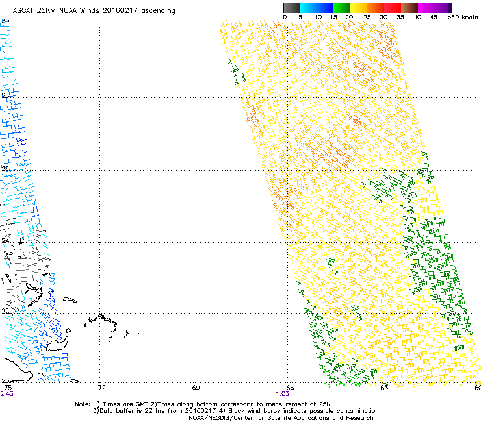The image size is (481, 422).
Task: Click the title text 'ASCAT 25KM NOAA Winds 20160217 ascending'
Action: [94, 11]
